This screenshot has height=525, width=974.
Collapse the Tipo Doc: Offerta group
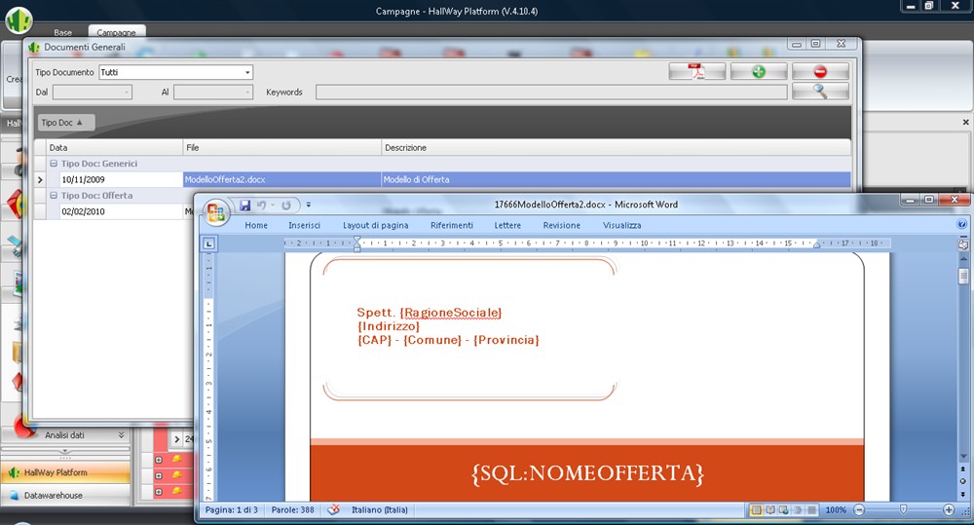click(54, 195)
